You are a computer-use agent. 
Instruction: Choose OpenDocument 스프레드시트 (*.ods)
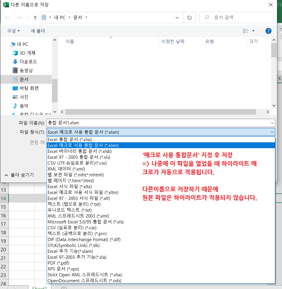pos(161,281)
